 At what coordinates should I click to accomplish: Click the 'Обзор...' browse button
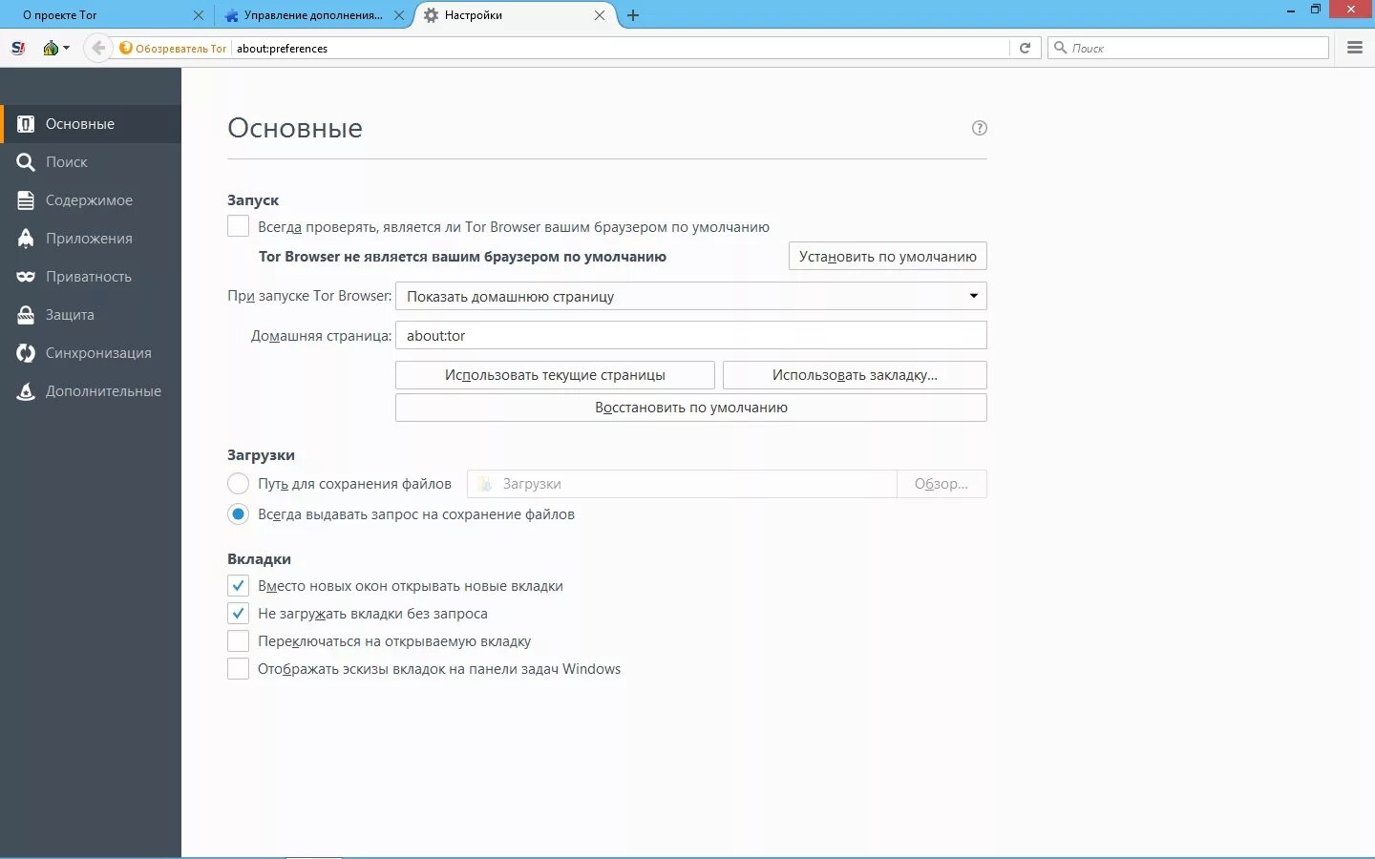941,484
